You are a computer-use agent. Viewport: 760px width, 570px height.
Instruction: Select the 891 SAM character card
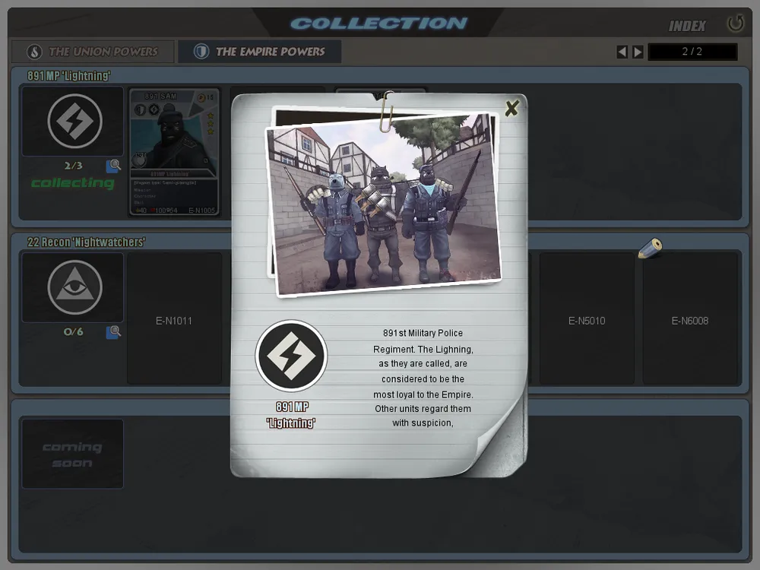[175, 152]
